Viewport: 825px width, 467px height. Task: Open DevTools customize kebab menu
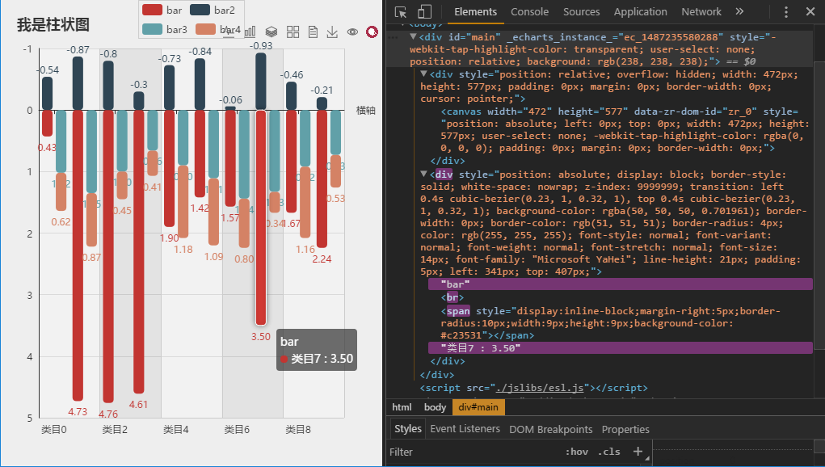785,12
